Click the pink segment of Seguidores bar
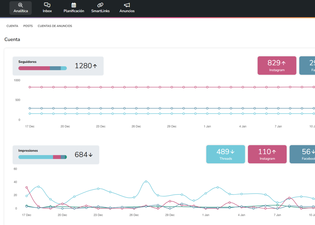 click(34, 68)
